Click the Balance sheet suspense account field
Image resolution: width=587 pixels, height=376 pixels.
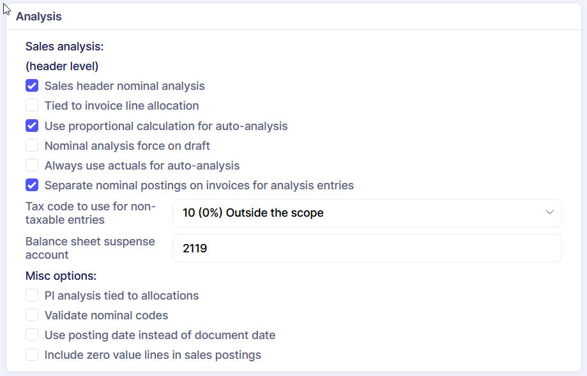367,249
